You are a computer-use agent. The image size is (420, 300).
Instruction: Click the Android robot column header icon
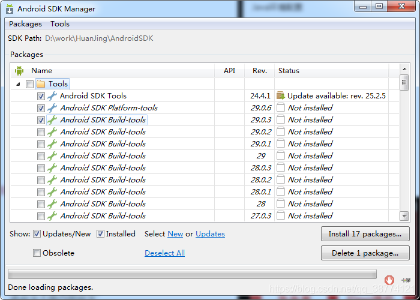pyautogui.click(x=19, y=71)
